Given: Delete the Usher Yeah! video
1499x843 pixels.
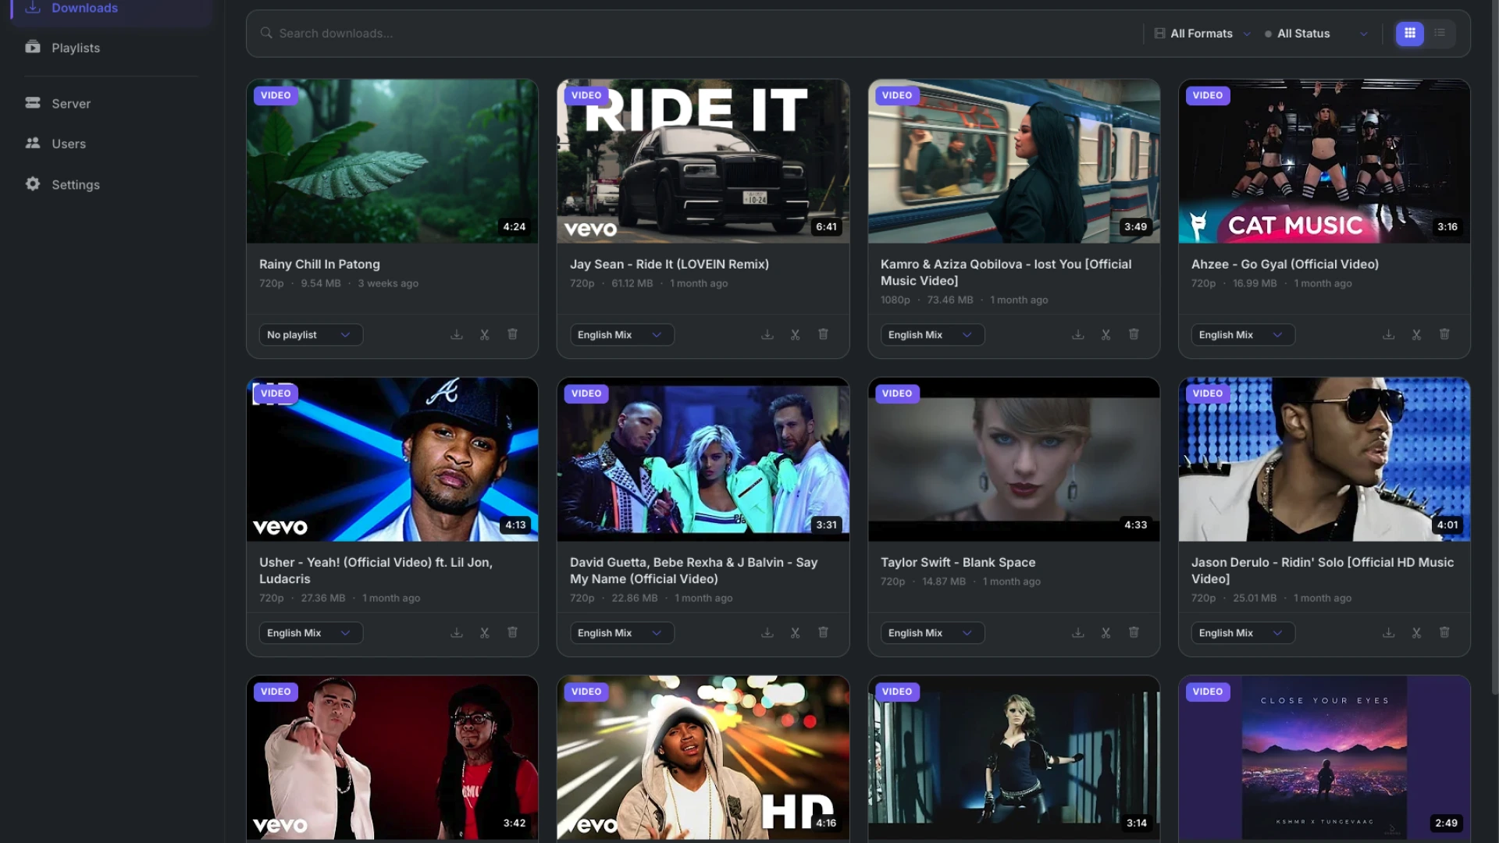Looking at the screenshot, I should (513, 632).
